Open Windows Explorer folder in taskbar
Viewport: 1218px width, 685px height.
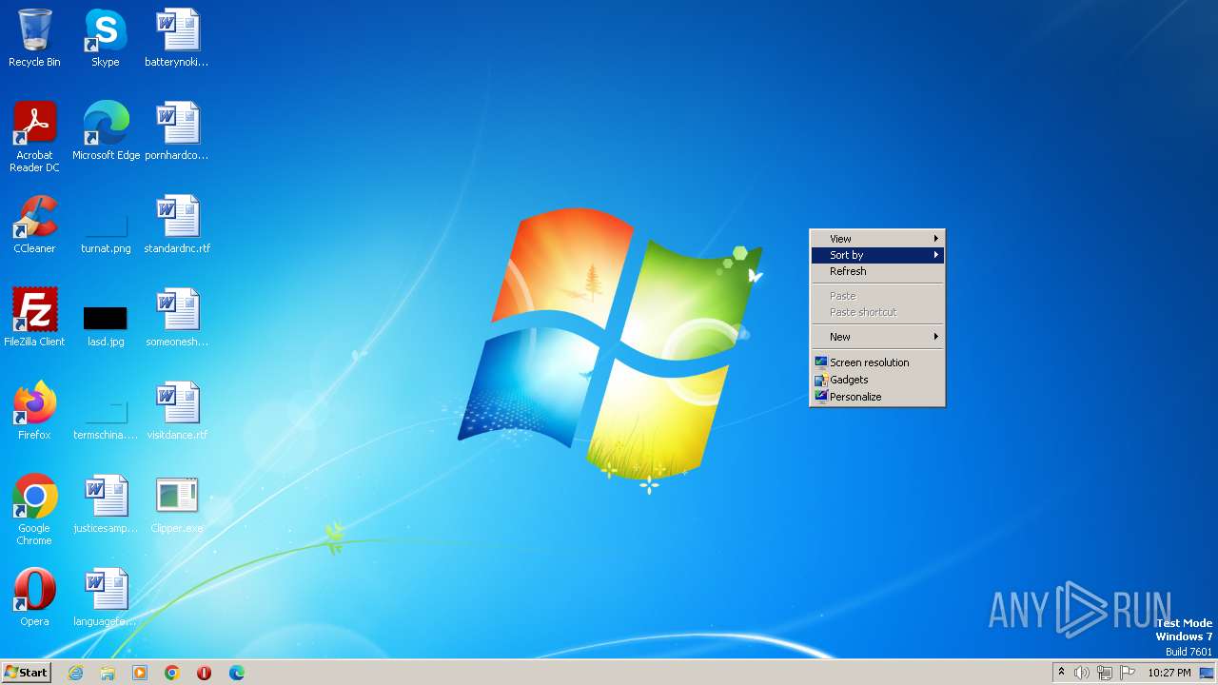tap(108, 673)
